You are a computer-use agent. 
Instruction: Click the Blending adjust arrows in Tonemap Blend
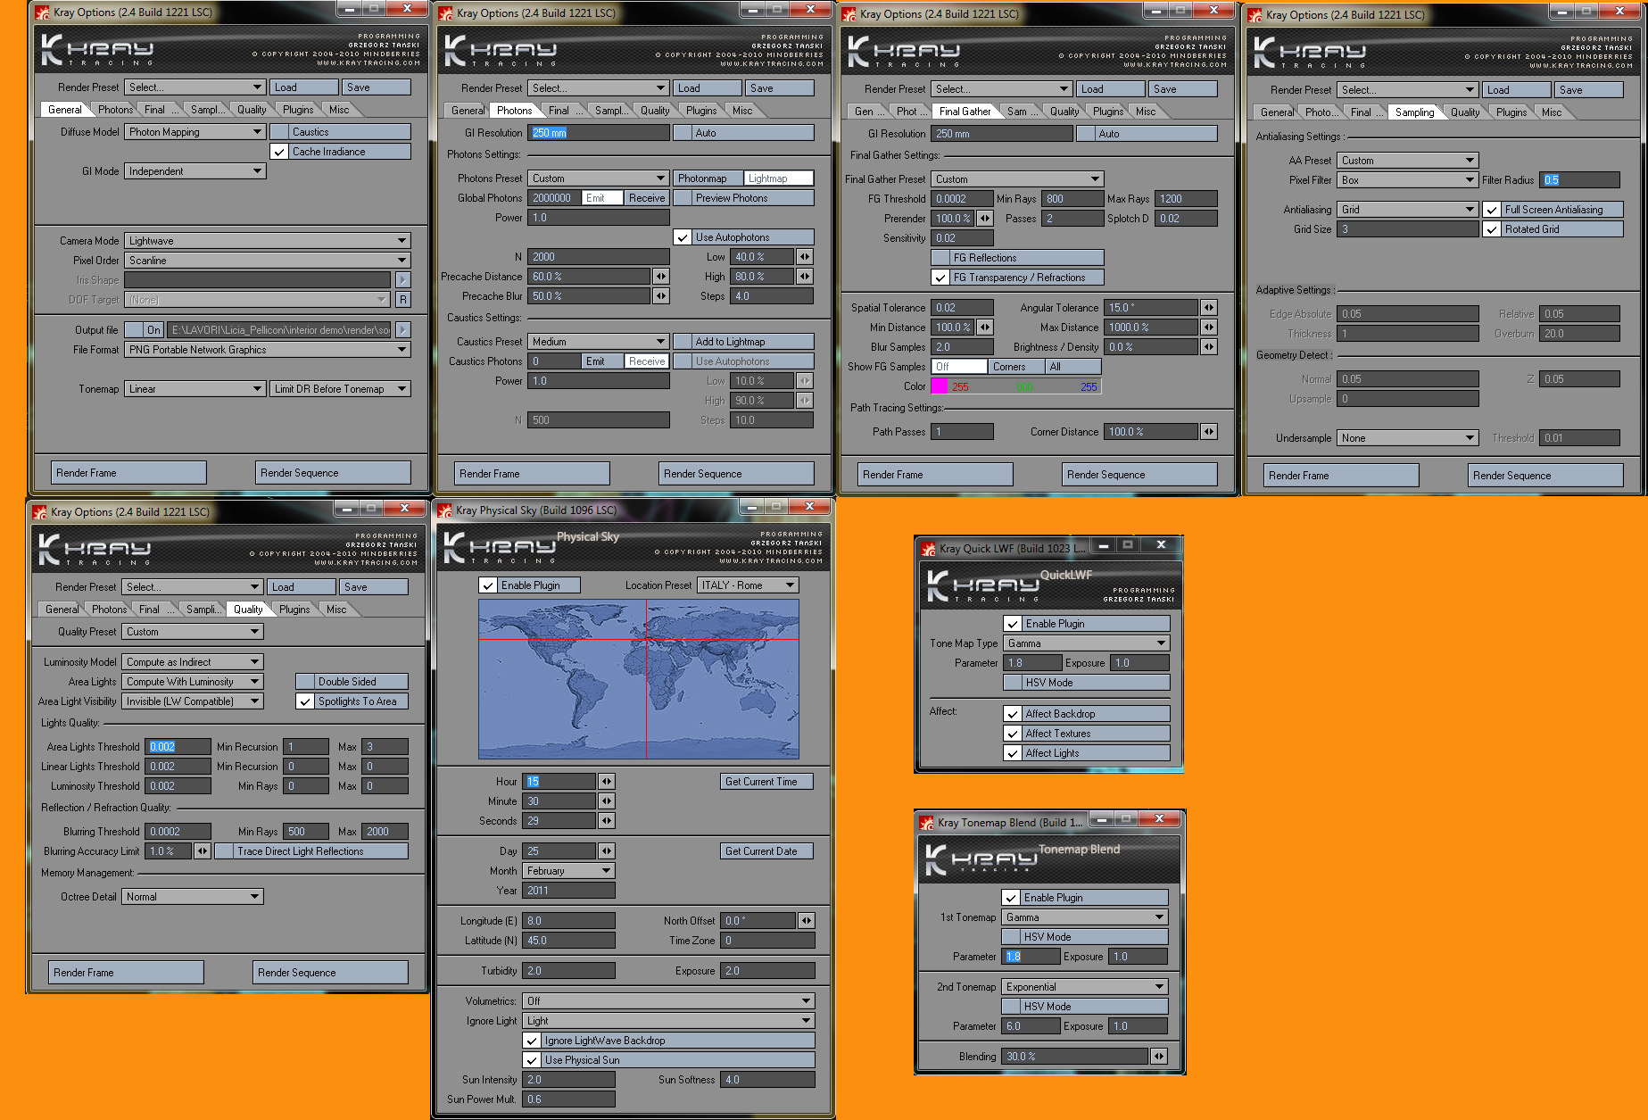pyautogui.click(x=1158, y=1057)
